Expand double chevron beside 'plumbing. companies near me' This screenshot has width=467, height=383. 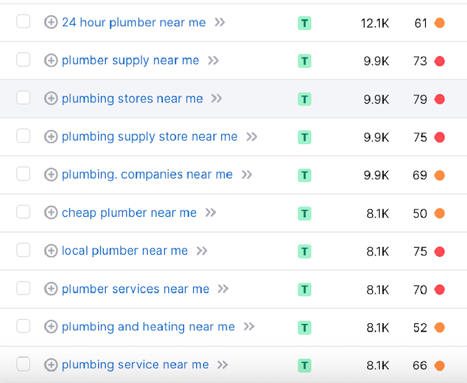[x=247, y=175]
